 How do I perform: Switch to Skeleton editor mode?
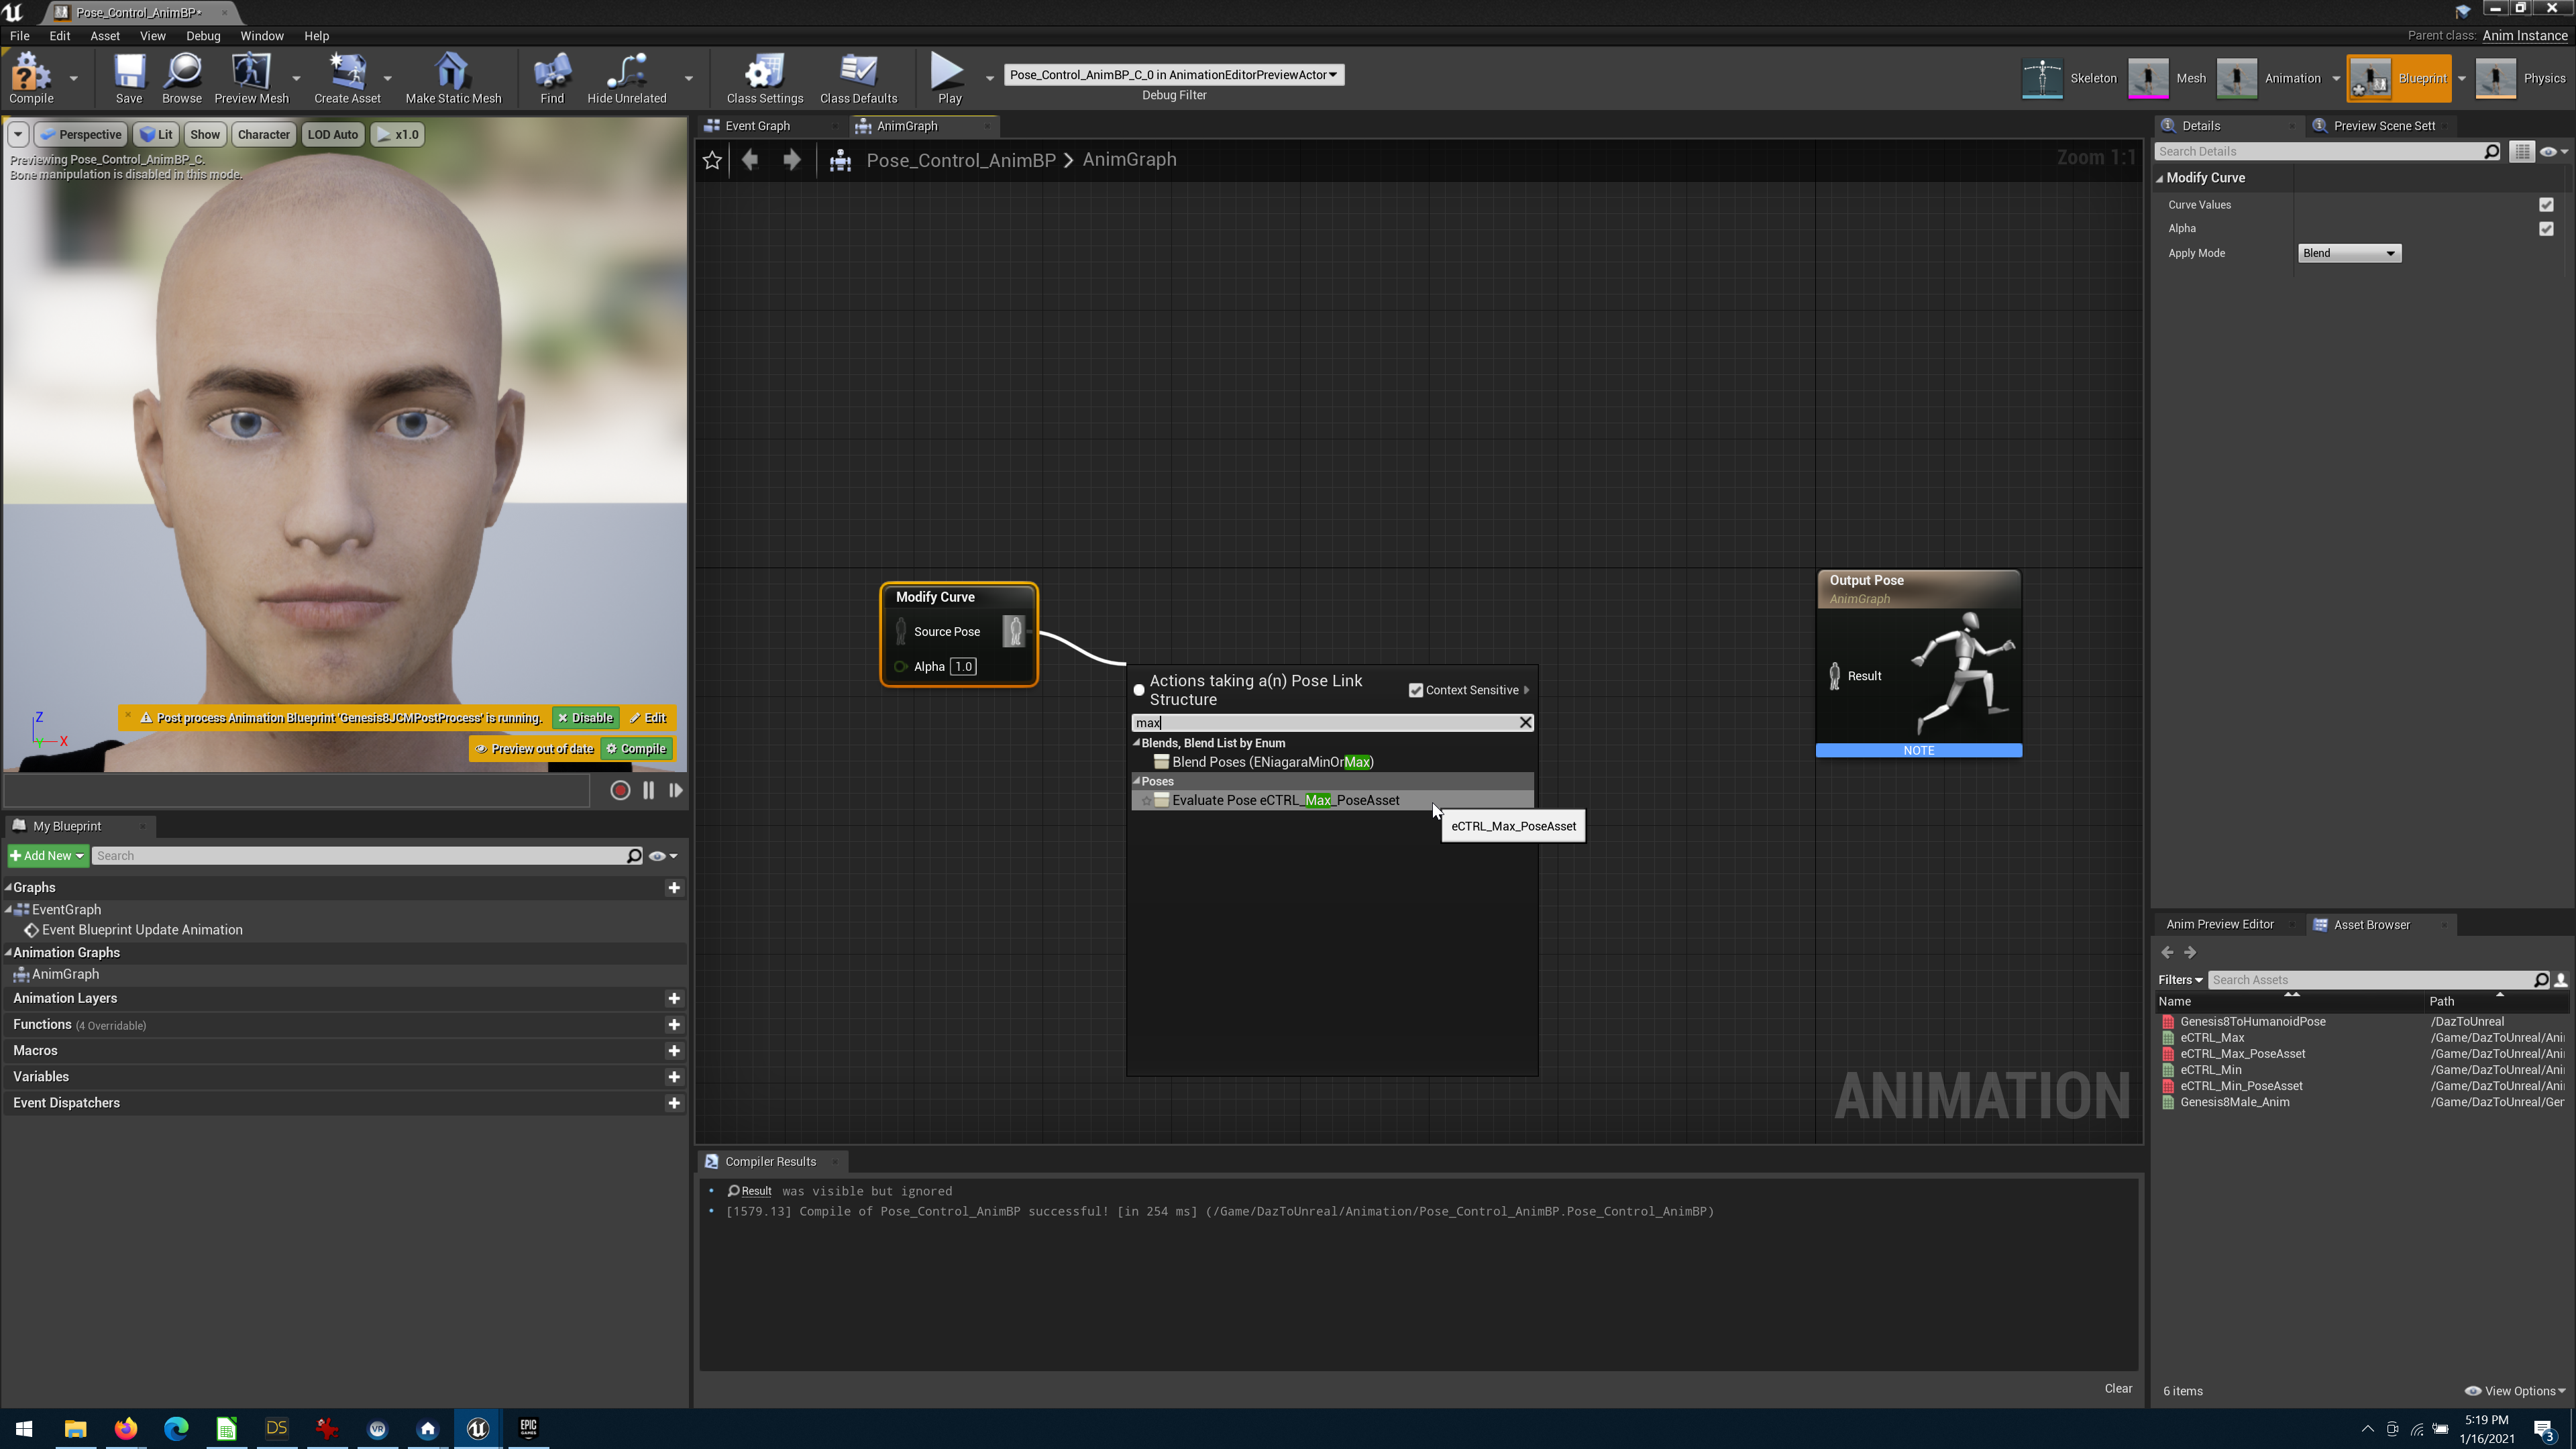tap(2069, 78)
